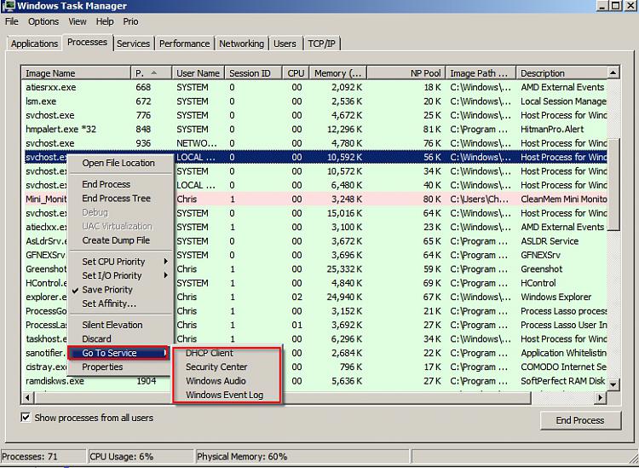Viewport: 639px width, 468px height.
Task: Select svchost.exe with PID 936
Action: tap(314, 143)
